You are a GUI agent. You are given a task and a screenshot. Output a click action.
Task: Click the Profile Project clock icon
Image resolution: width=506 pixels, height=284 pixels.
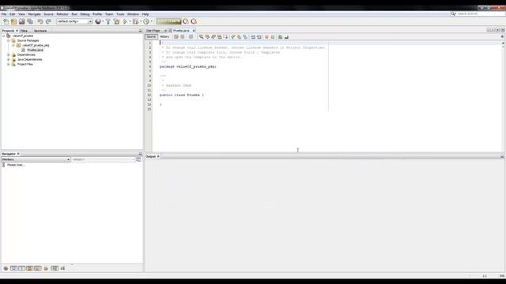(146, 21)
